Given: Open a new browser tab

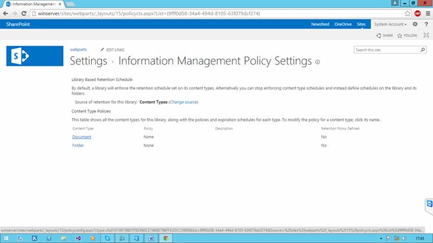Looking at the screenshot, I should [x=70, y=4].
